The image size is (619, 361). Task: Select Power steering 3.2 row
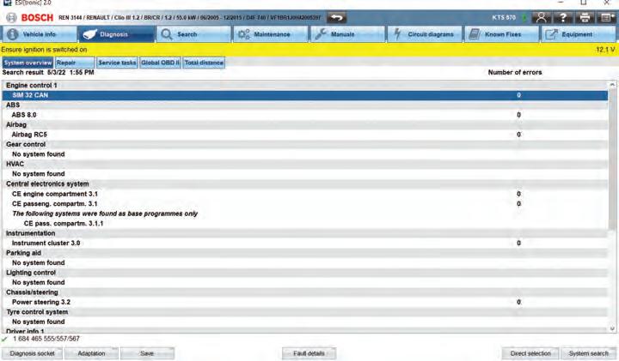pos(304,303)
